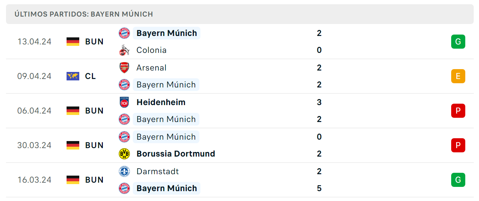Open the Heidenheim team link
The width and height of the screenshot is (479, 201).
pyautogui.click(x=161, y=102)
